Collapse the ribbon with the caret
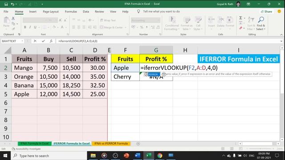Image resolution: width=285 pixels, height=160 pixels. click(281, 35)
